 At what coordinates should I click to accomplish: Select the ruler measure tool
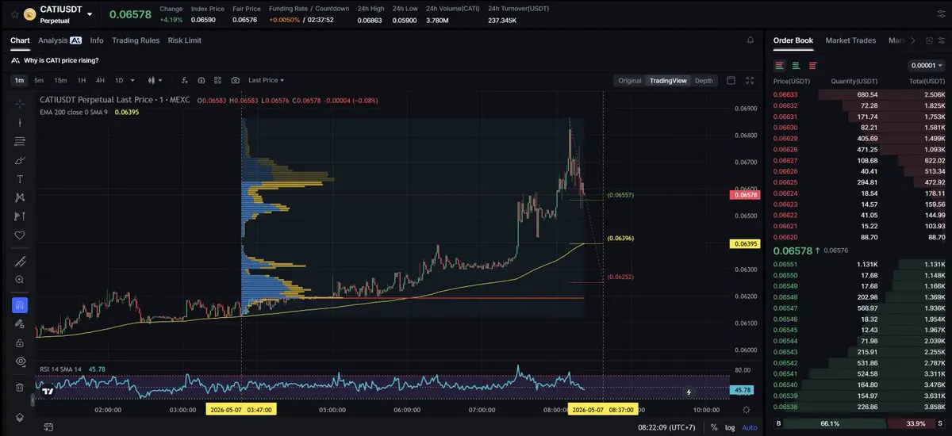pos(20,262)
